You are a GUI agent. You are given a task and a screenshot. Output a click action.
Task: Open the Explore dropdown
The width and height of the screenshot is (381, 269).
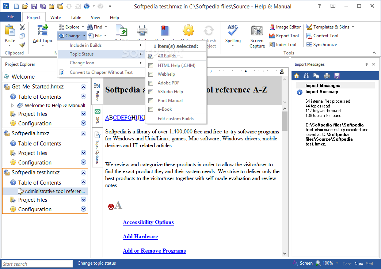[x=72, y=27]
